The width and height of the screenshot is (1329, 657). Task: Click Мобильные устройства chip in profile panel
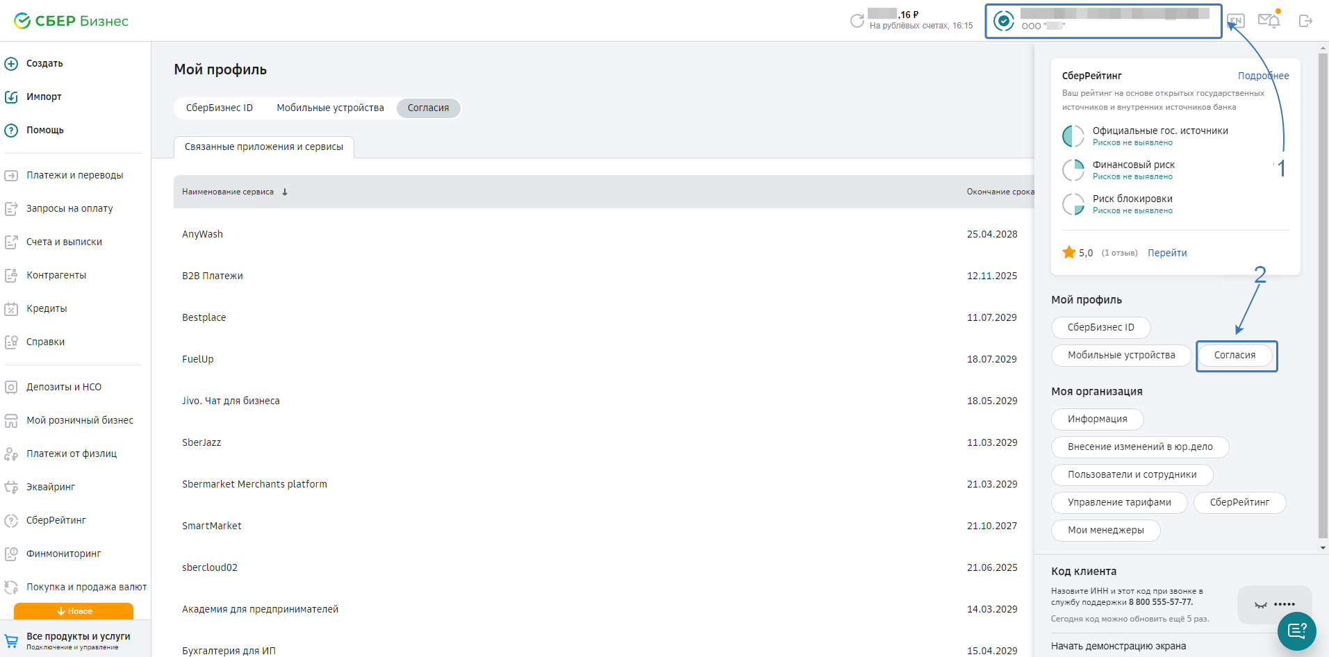[1122, 355]
